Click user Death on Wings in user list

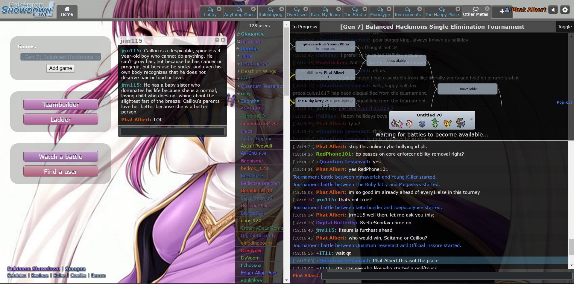pos(259,71)
